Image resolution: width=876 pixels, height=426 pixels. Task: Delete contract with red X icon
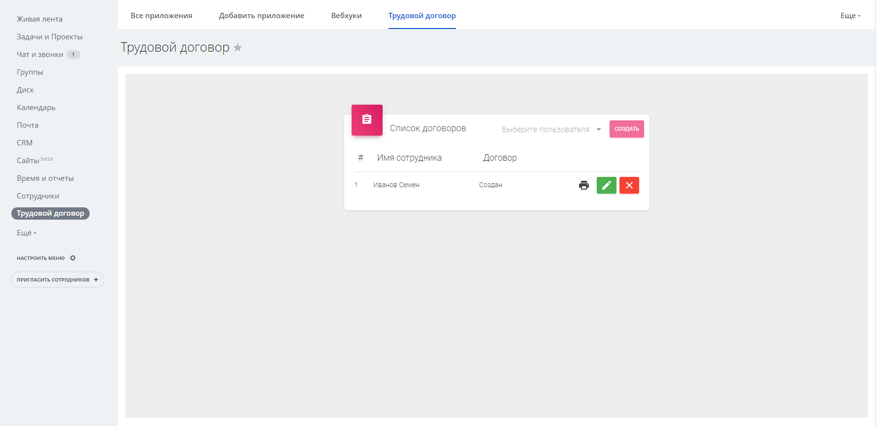pyautogui.click(x=629, y=185)
